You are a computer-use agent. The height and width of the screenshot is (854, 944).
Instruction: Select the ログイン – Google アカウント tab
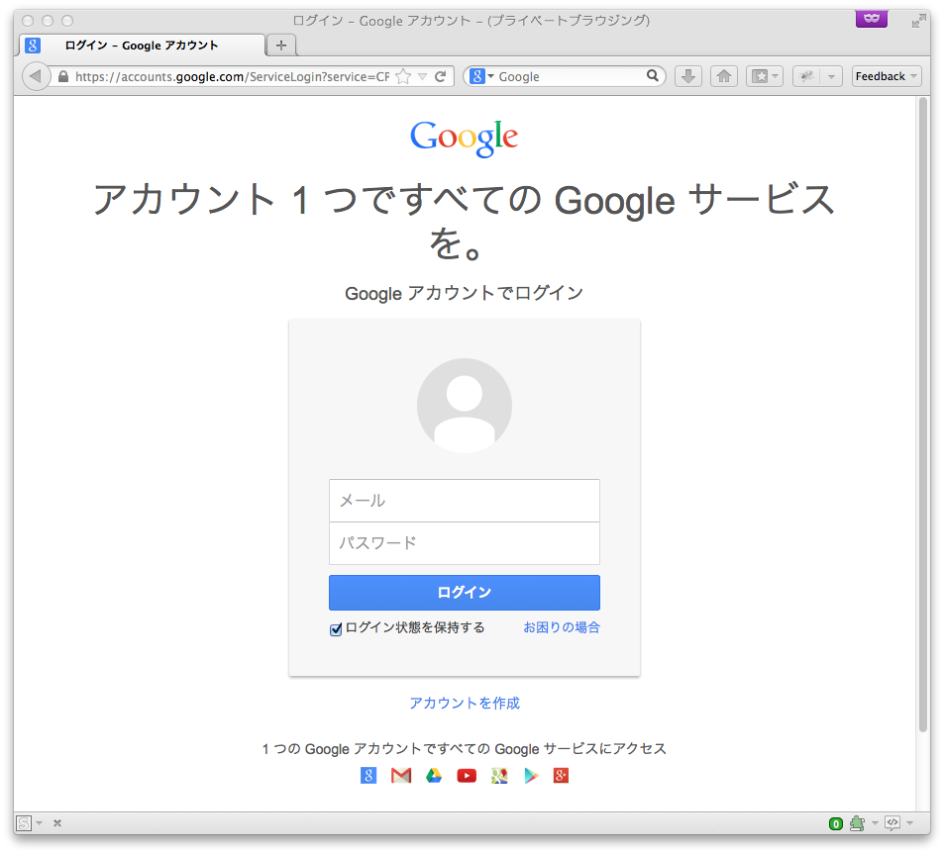pos(142,46)
